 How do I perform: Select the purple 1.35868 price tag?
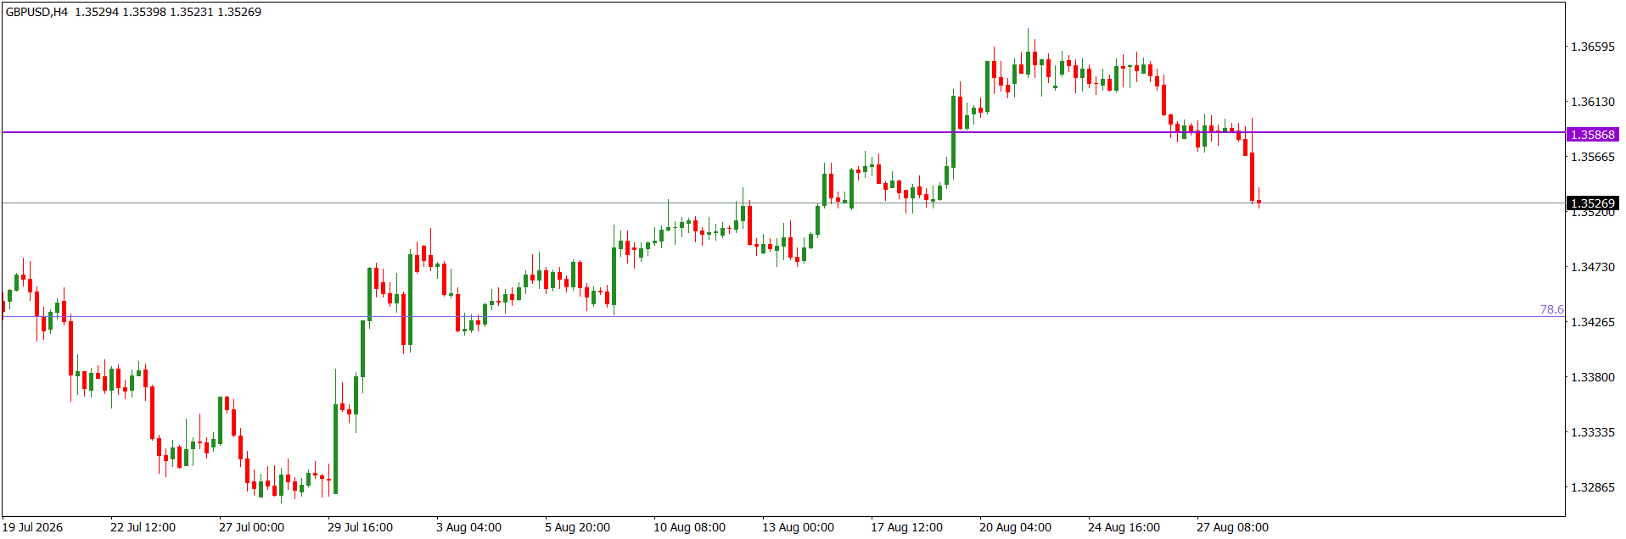coord(1592,135)
